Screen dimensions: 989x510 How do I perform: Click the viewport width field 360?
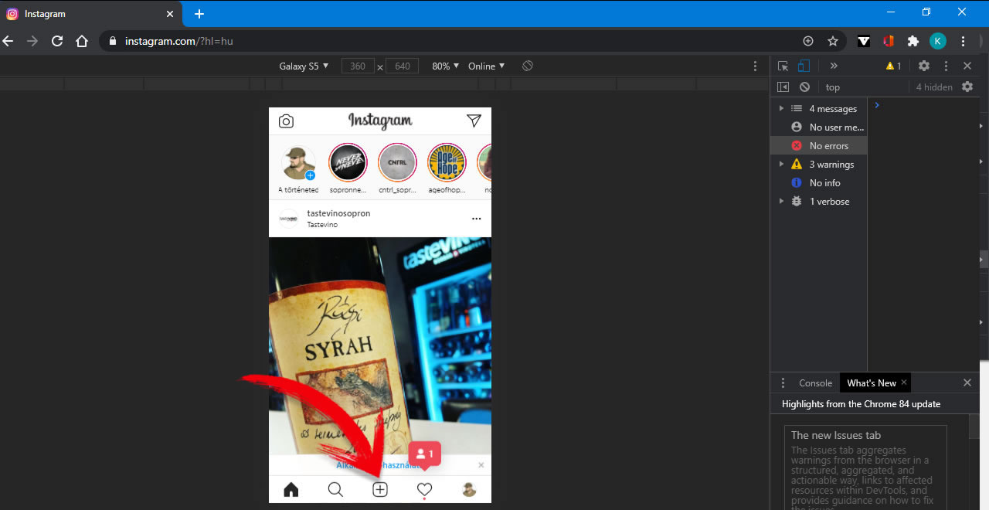click(358, 66)
